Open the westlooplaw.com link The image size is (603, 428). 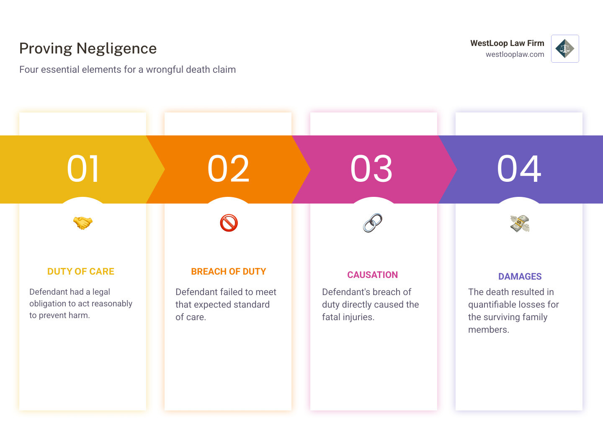point(515,54)
